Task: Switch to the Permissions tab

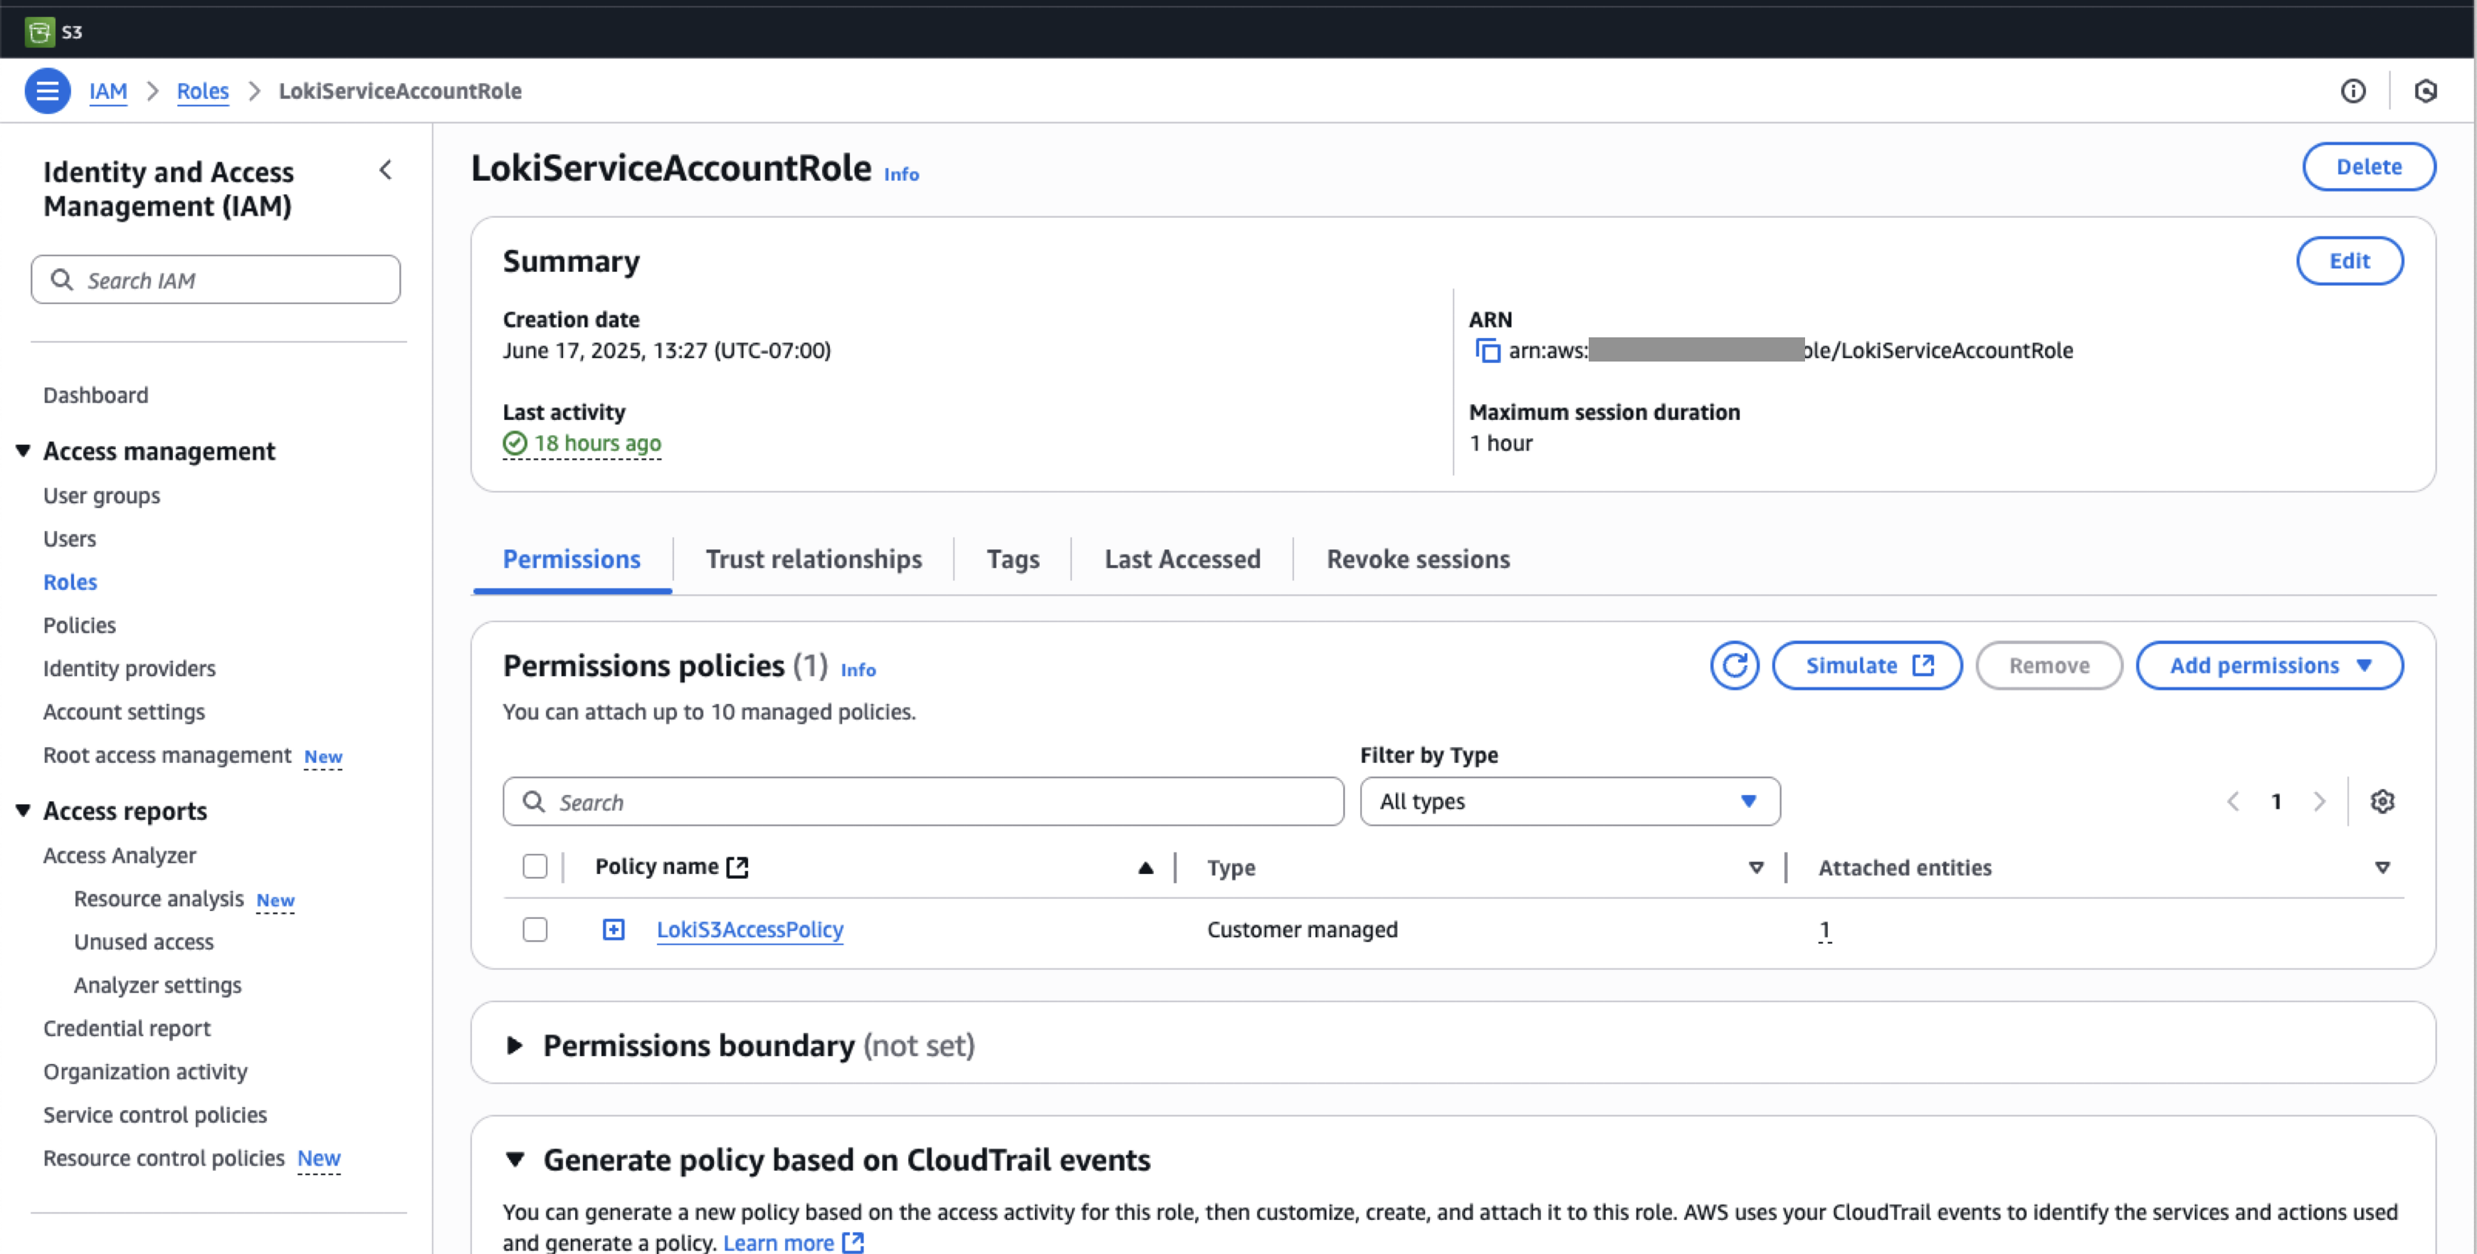Action: (x=571, y=559)
